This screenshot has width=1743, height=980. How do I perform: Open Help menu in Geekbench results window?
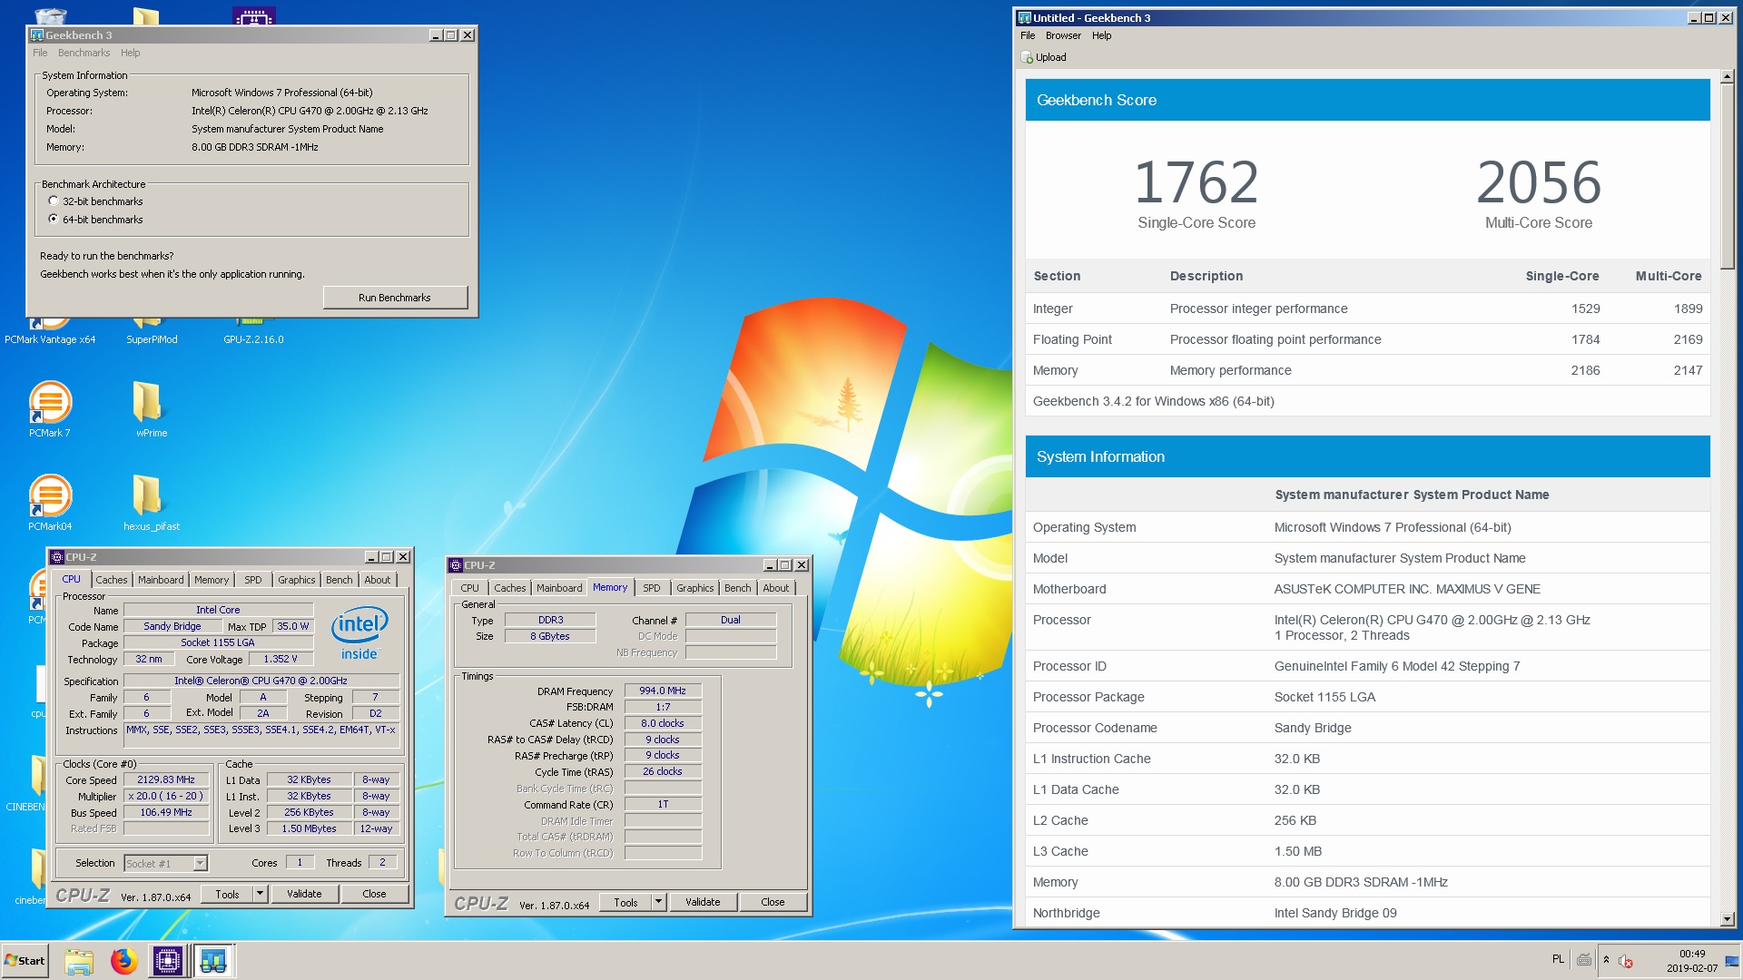coord(1101,35)
